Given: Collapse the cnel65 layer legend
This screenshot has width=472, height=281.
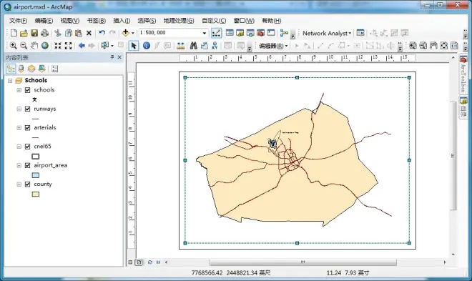Looking at the screenshot, I should (19, 147).
